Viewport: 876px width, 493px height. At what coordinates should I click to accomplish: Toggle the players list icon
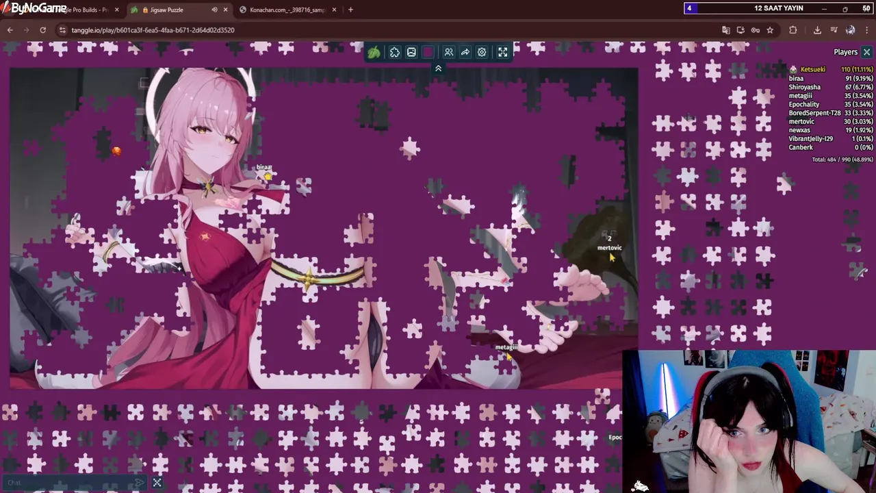pos(449,52)
